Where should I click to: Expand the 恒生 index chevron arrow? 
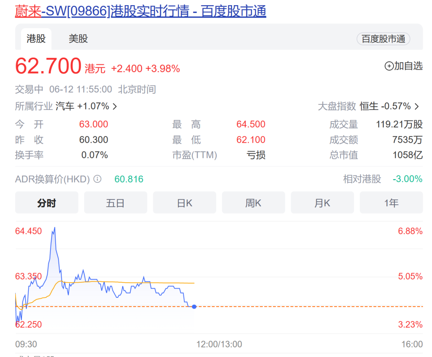417,106
